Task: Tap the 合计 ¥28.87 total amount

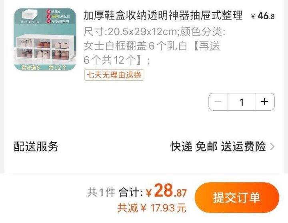Action: tap(153, 191)
